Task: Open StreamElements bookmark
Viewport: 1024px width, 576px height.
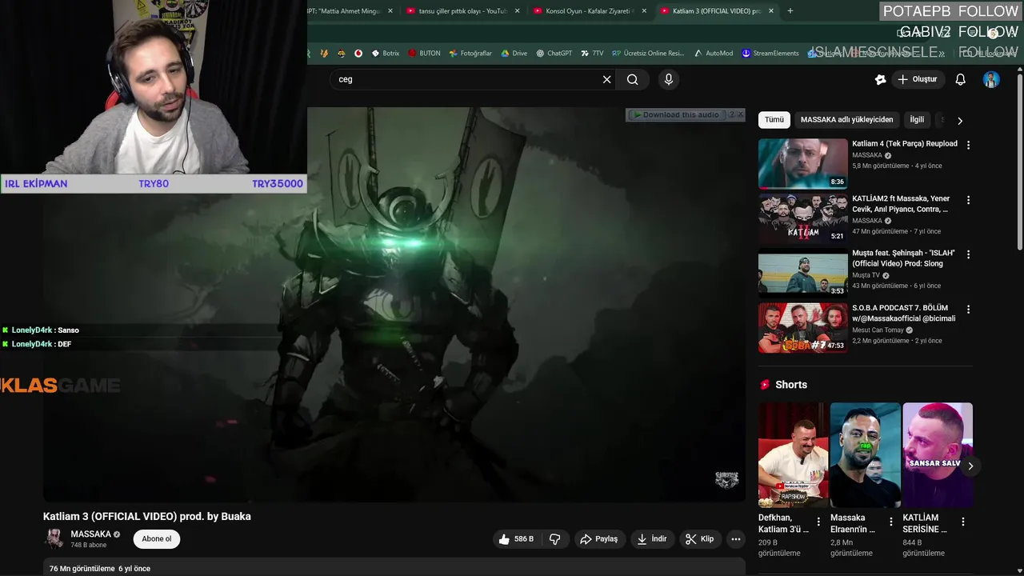Action: pyautogui.click(x=770, y=54)
